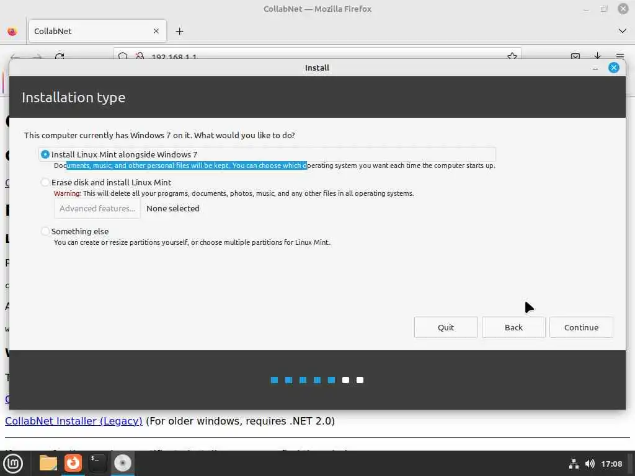Image resolution: width=635 pixels, height=476 pixels.
Task: Choose Erase disk and install Linux Mint
Action: [x=106, y=183]
